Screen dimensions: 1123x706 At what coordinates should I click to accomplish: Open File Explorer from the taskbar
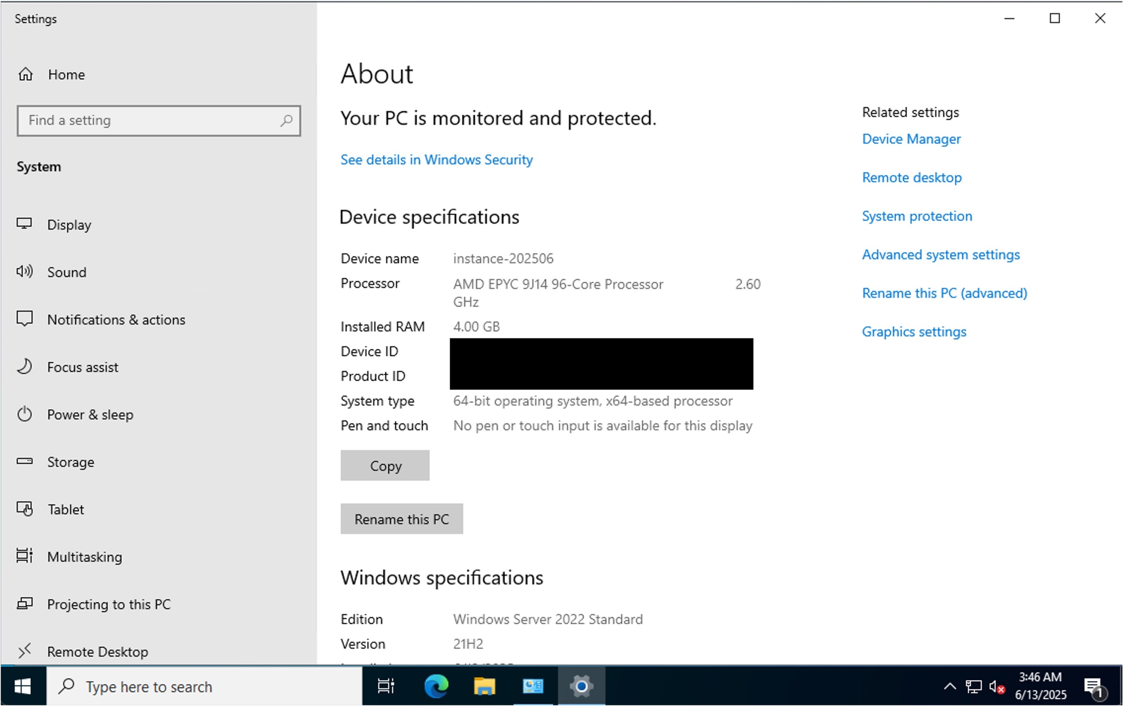(x=485, y=686)
